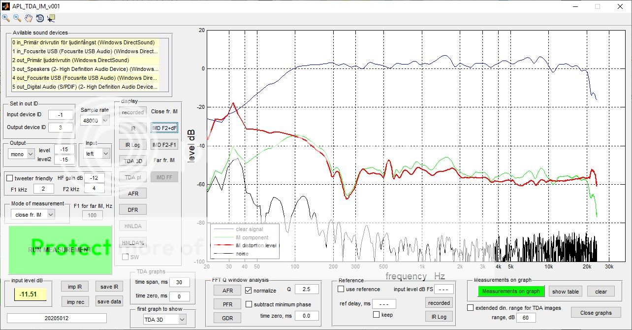Uncheck normalize in FFT Q window analysis
632x330 pixels.
click(x=249, y=290)
